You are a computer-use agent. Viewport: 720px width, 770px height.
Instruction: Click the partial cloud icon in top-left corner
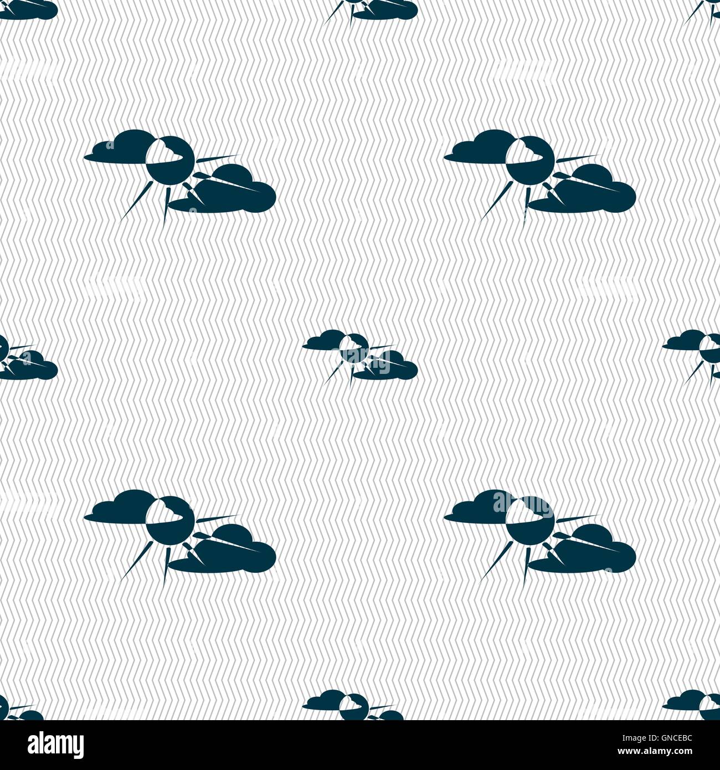(x=29, y=8)
